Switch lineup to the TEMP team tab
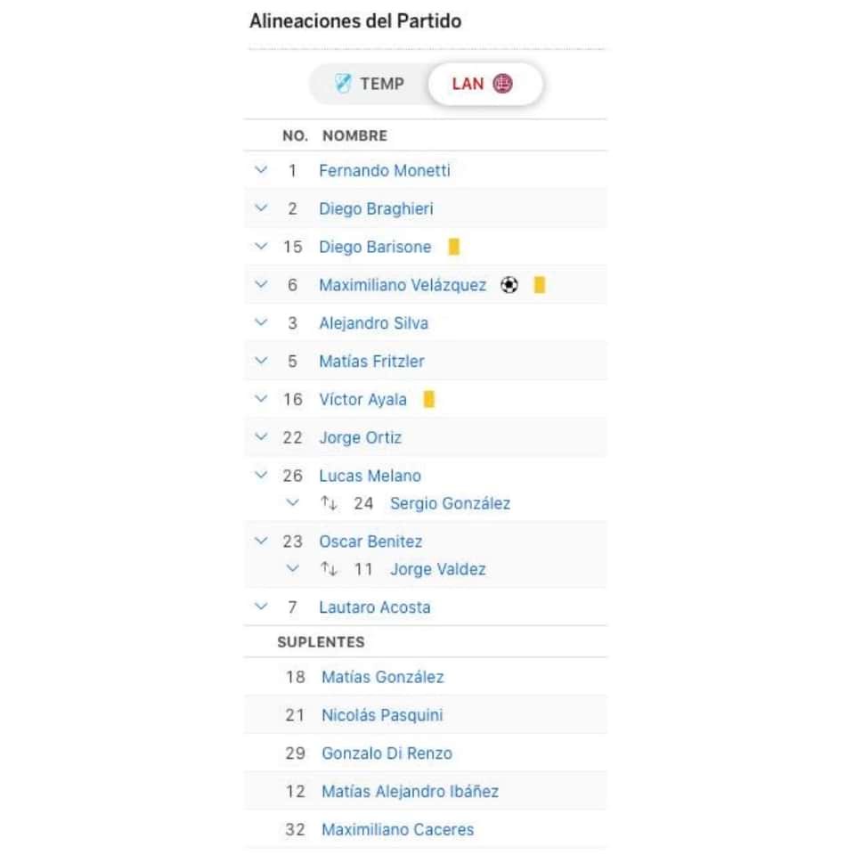Viewport: 855px width, 855px height. [x=369, y=84]
